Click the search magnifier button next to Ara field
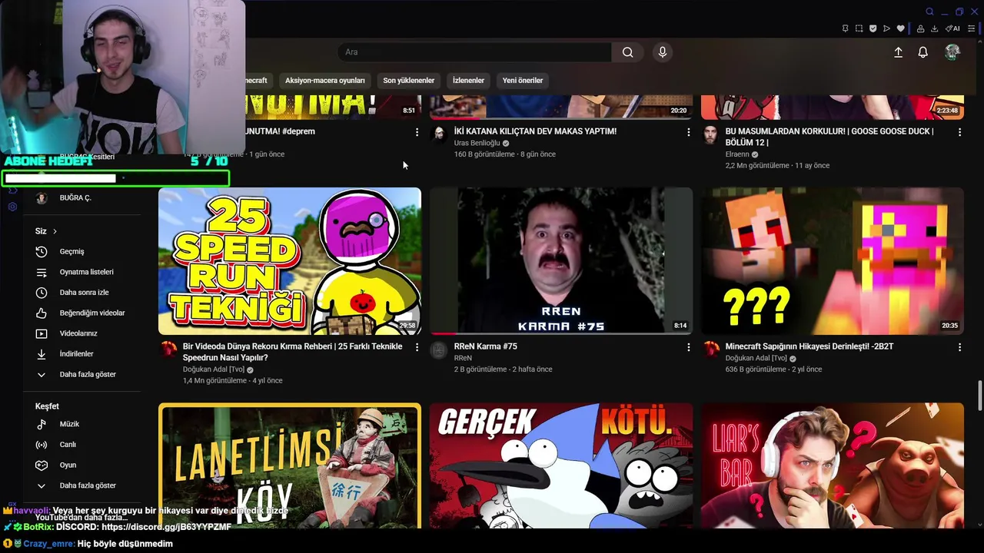984x553 pixels. (628, 52)
